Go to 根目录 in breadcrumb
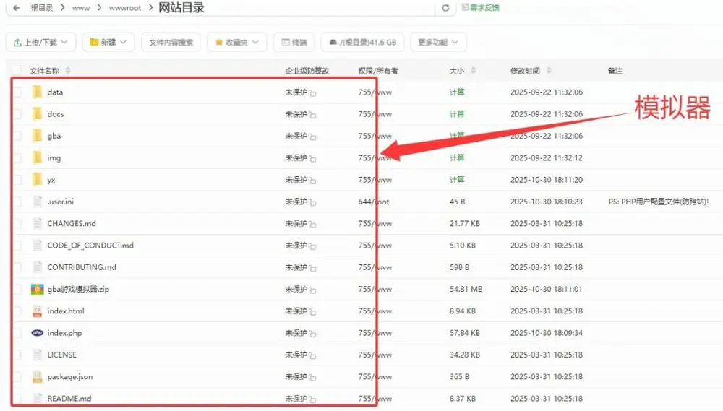This screenshot has height=411, width=723. (x=42, y=8)
